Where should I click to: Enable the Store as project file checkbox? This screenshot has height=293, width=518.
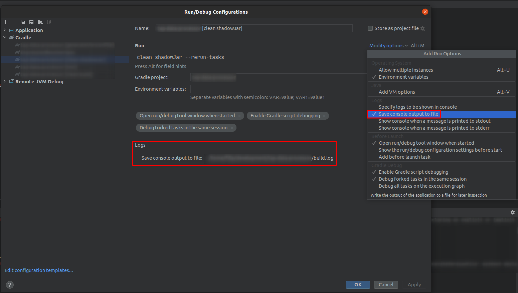click(370, 28)
